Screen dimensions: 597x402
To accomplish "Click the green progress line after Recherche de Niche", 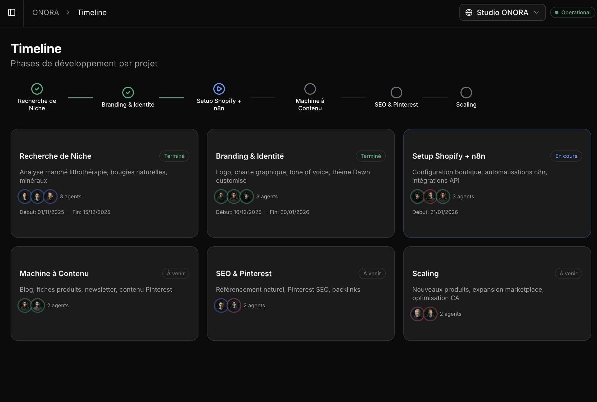I will (x=81, y=97).
